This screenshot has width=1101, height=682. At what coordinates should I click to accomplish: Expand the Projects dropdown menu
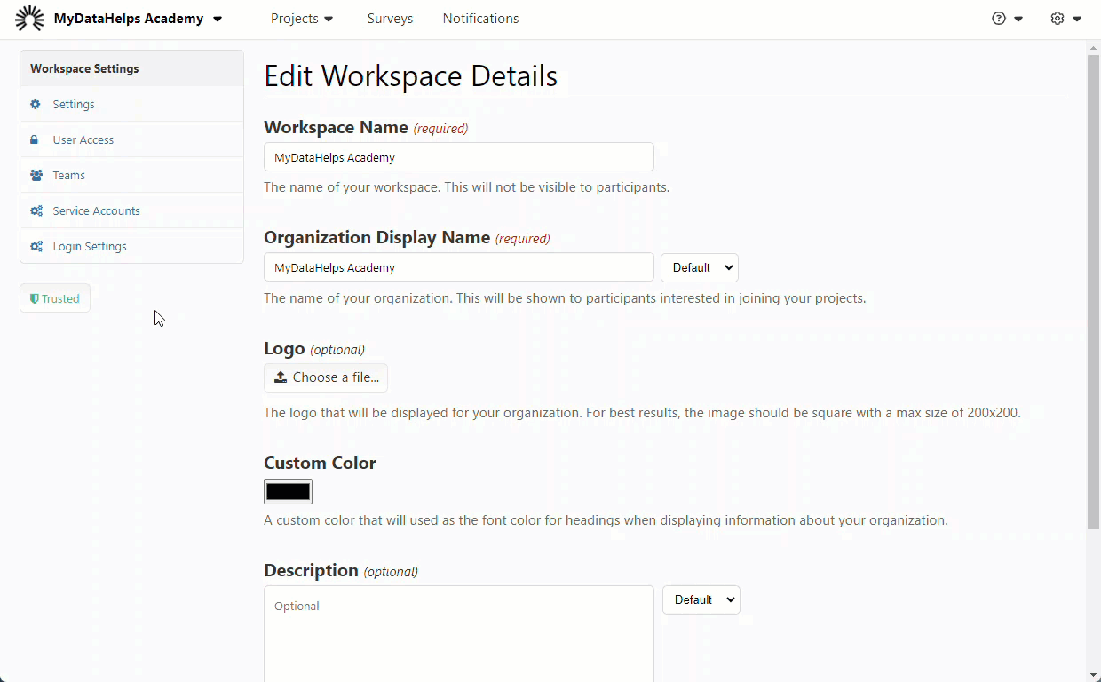302,19
